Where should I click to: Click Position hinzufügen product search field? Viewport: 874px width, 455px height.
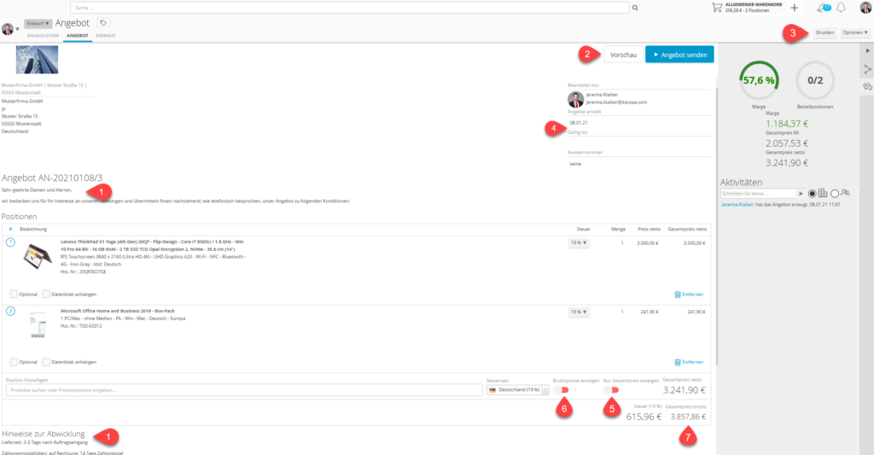(244, 390)
